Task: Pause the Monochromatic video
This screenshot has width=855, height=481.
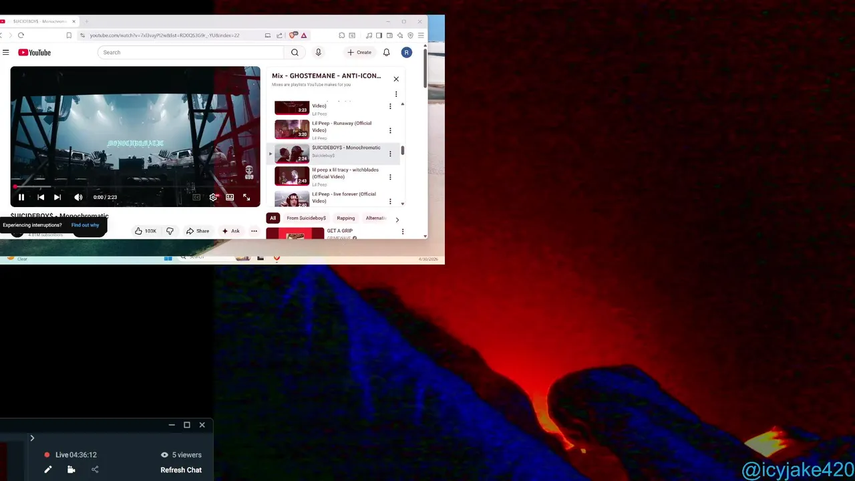Action: [21, 197]
